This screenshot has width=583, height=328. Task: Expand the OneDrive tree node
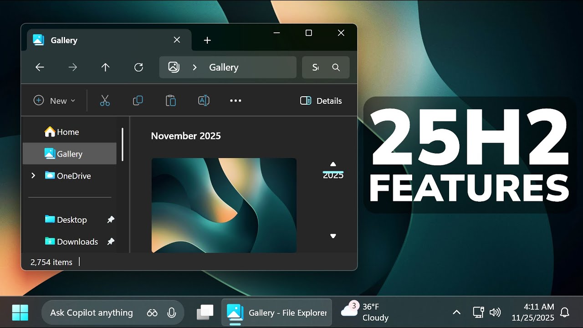[x=33, y=175]
